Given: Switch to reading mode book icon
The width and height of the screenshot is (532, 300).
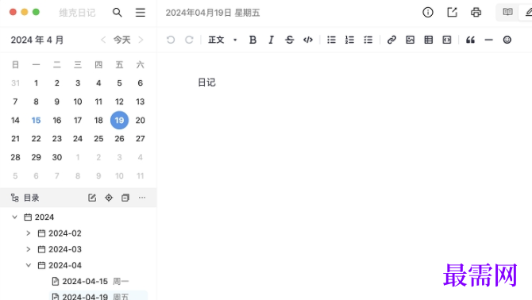Looking at the screenshot, I should click(x=507, y=12).
